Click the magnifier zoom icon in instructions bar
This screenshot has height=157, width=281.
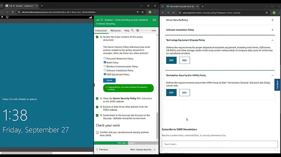[x=132, y=30]
